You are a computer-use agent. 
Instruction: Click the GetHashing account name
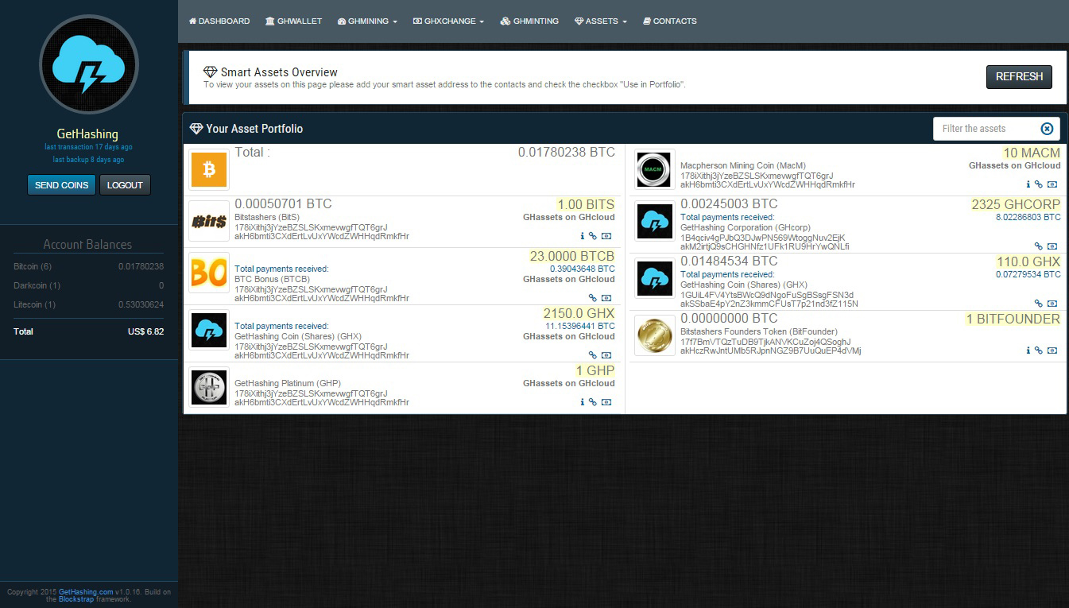click(87, 134)
